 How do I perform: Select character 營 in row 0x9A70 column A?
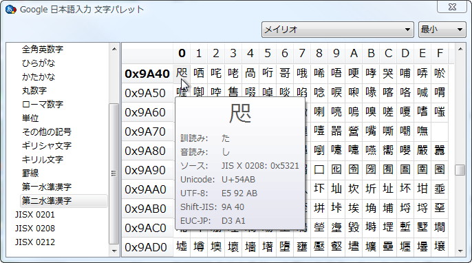[x=354, y=131]
